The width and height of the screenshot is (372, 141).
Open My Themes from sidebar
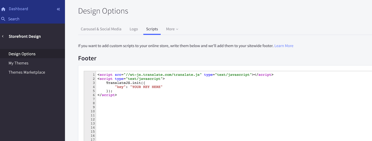(18, 63)
